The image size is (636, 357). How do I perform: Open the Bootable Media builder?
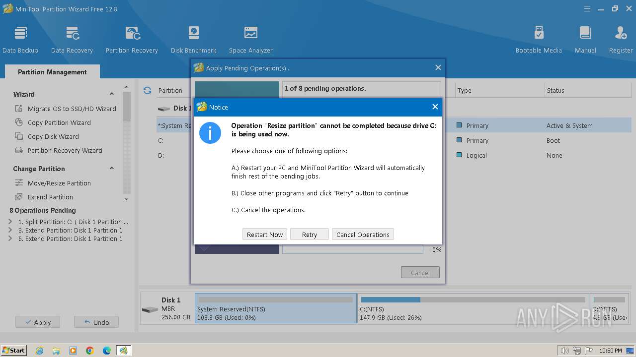539,40
